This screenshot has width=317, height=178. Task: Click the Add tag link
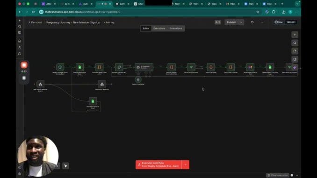click(109, 22)
